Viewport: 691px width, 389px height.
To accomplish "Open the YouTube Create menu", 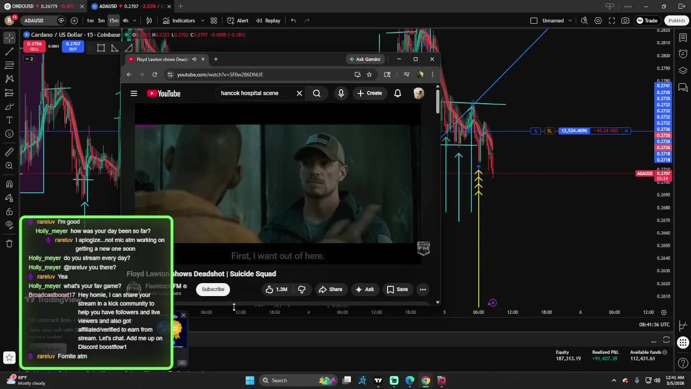I will click(x=369, y=93).
